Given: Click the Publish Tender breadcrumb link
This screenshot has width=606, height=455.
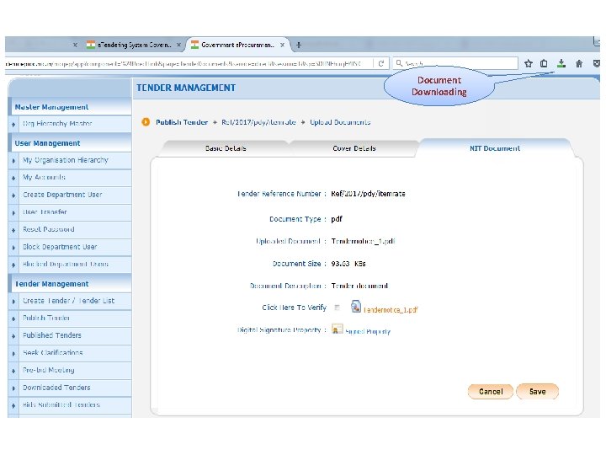Looking at the screenshot, I should (182, 122).
